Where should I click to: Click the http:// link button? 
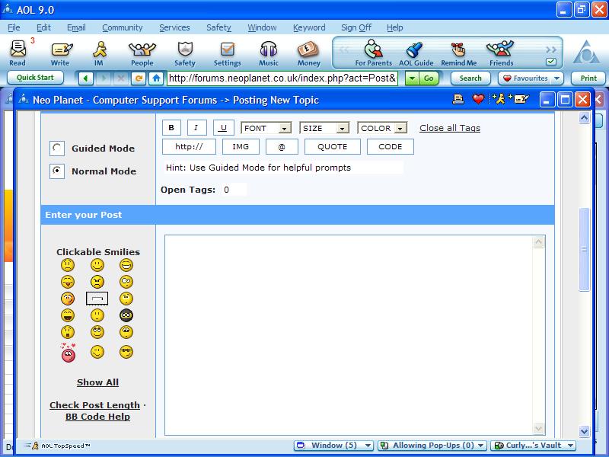pyautogui.click(x=189, y=146)
